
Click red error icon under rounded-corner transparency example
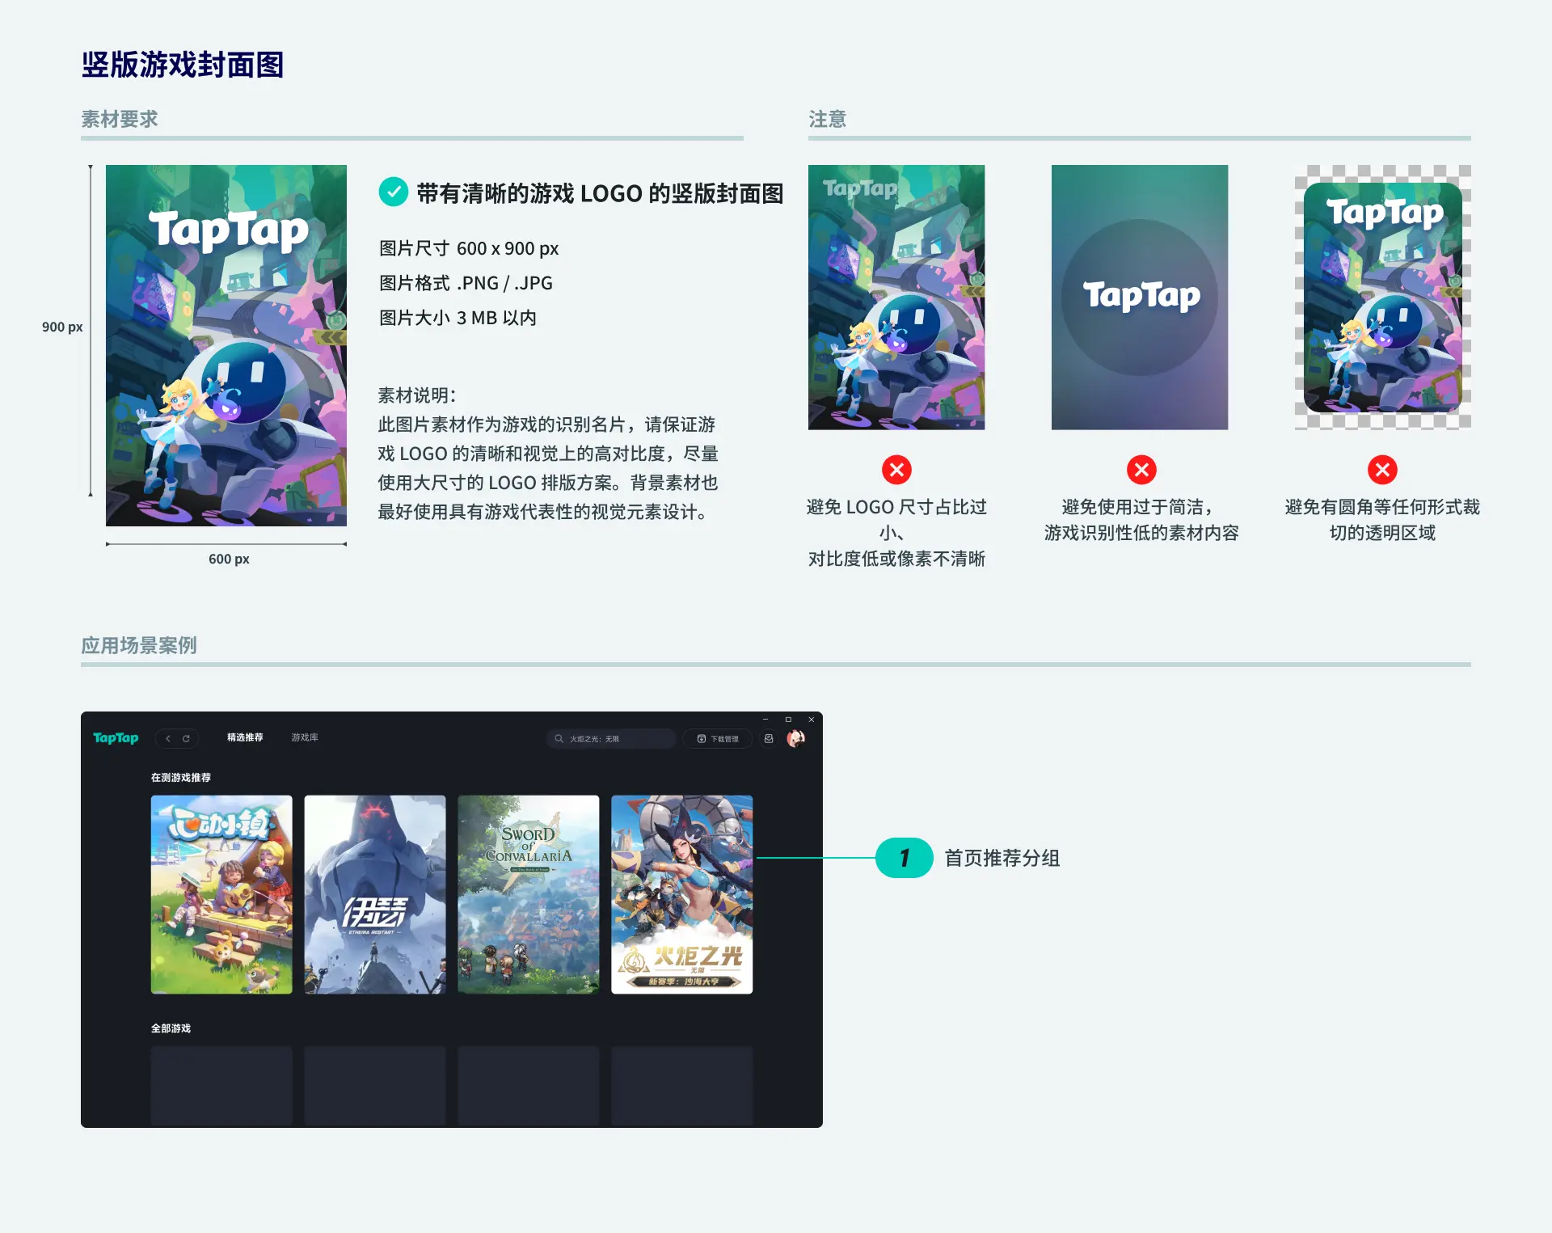coord(1382,469)
